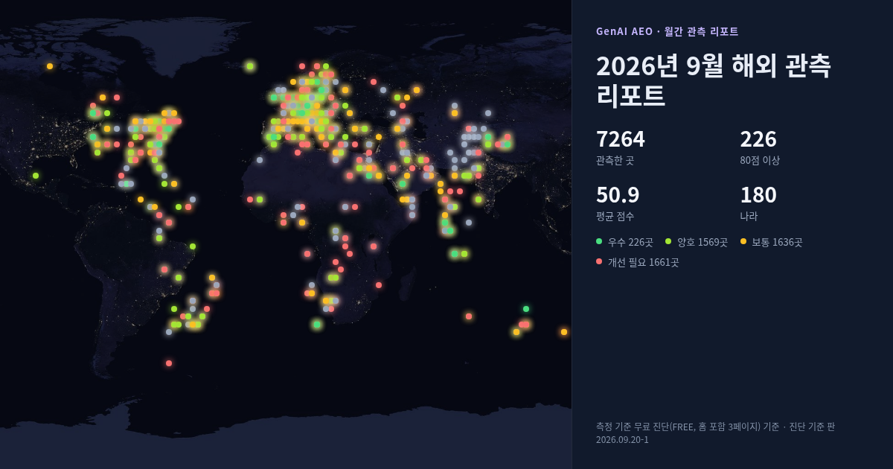
Task: Select the legend label 우수 226곳
Action: [x=630, y=242]
